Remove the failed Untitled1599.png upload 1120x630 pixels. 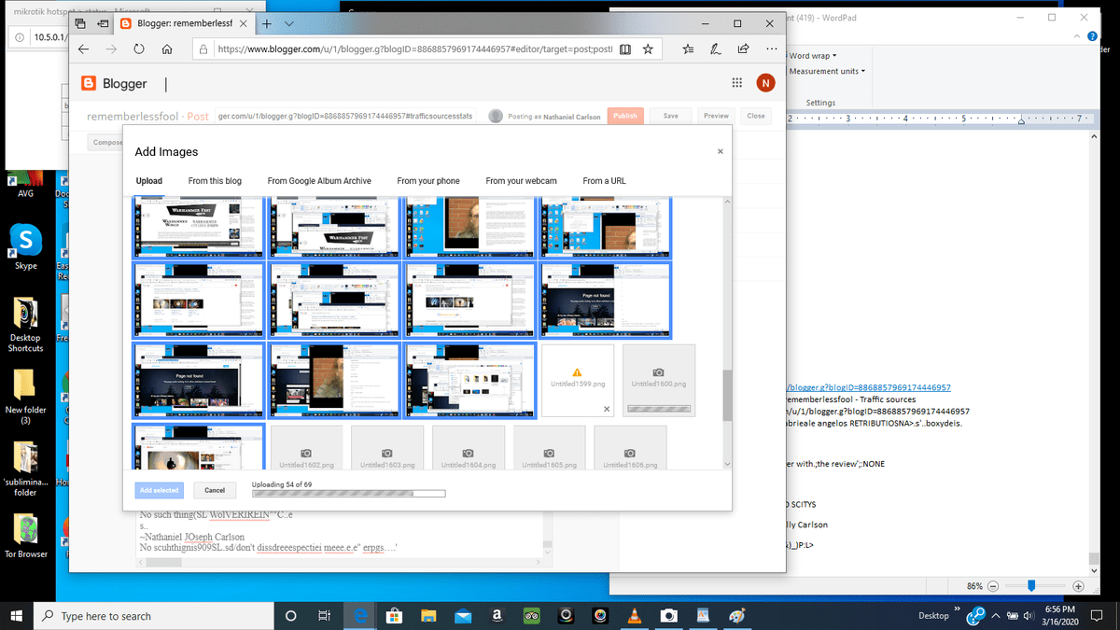tap(606, 409)
